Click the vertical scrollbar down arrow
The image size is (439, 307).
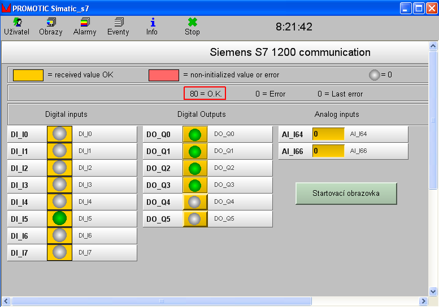point(433,292)
